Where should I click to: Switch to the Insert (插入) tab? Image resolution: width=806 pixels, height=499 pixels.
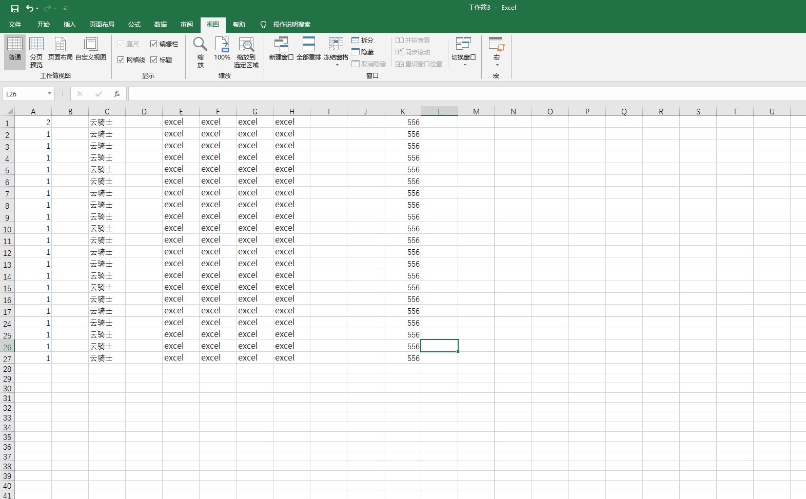click(70, 24)
